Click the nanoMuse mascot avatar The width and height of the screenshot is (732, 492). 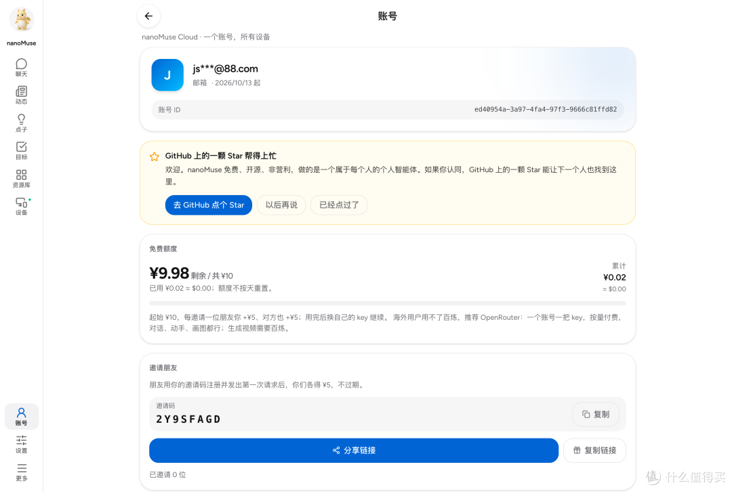pos(22,20)
